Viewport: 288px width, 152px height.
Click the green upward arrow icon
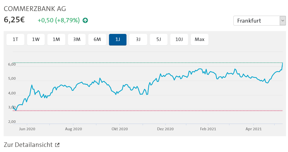click(85, 20)
